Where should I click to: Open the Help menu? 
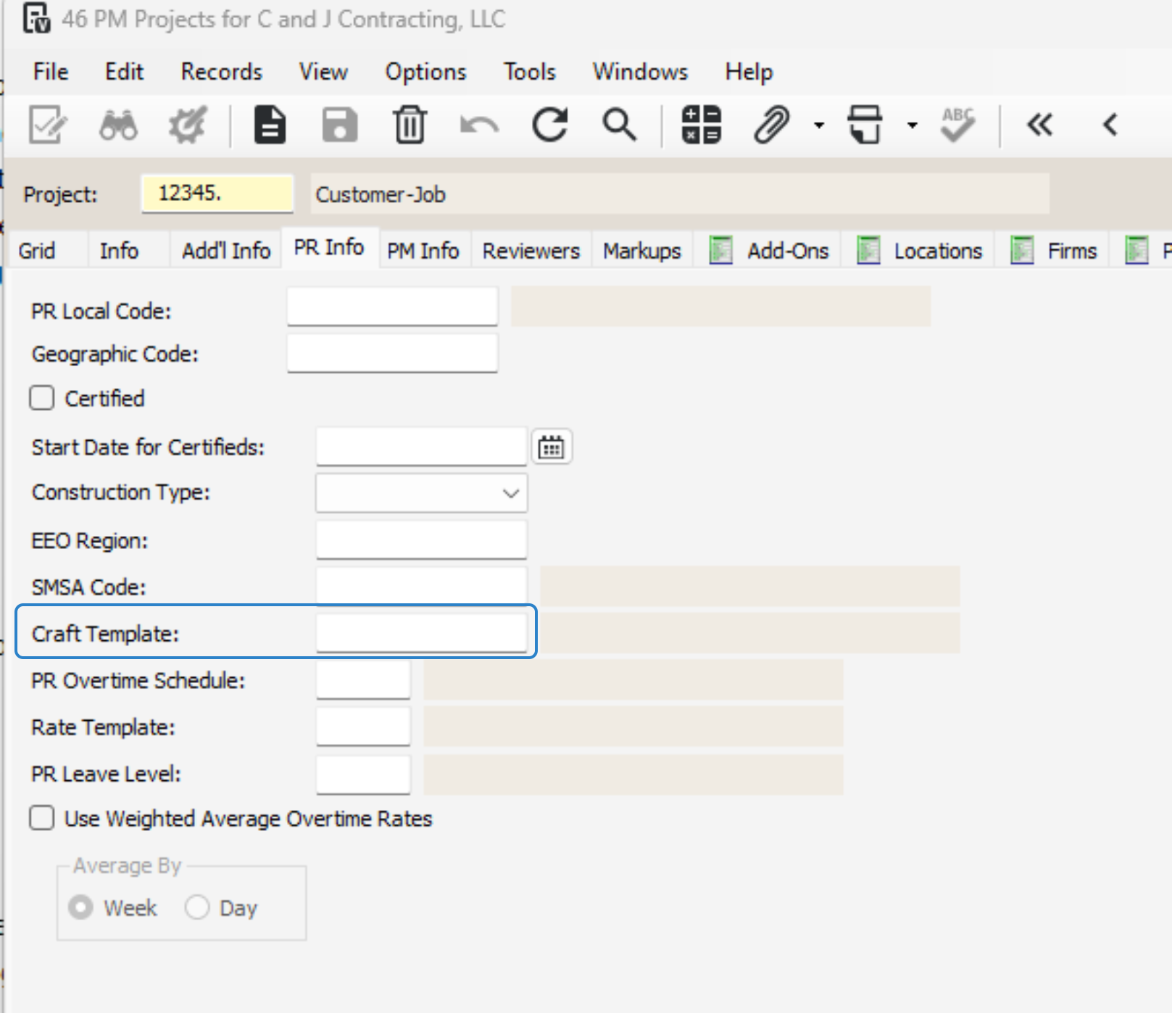click(749, 72)
